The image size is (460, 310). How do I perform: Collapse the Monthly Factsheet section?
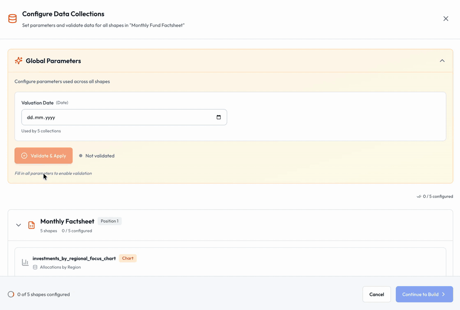point(18,225)
